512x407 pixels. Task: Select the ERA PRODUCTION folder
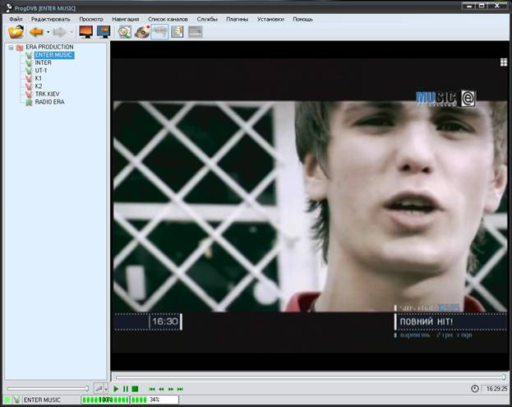[x=49, y=47]
